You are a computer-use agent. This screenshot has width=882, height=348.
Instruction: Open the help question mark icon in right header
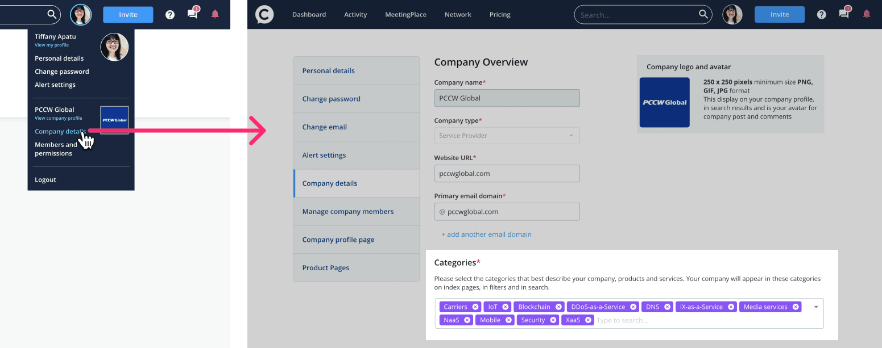(x=821, y=15)
